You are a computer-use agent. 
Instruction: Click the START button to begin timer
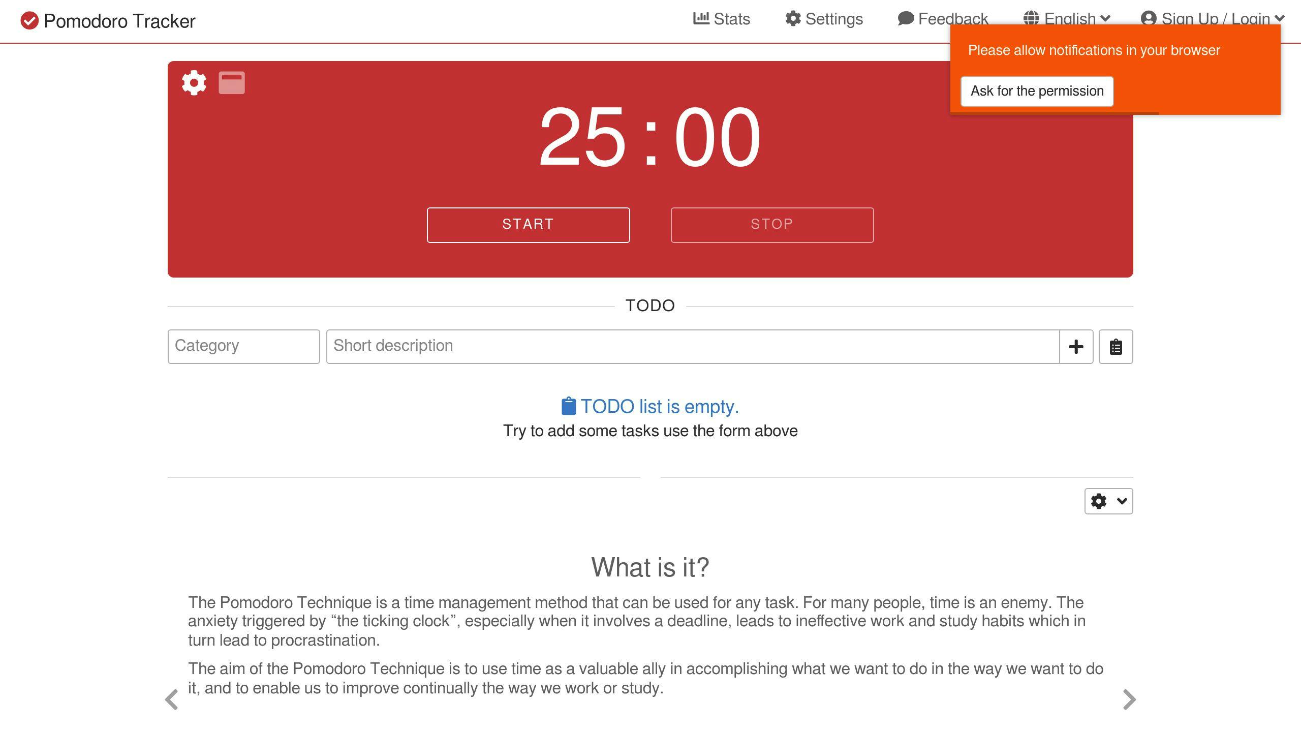click(x=527, y=224)
